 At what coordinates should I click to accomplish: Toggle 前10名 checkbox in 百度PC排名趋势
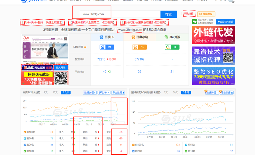pos(25,151)
